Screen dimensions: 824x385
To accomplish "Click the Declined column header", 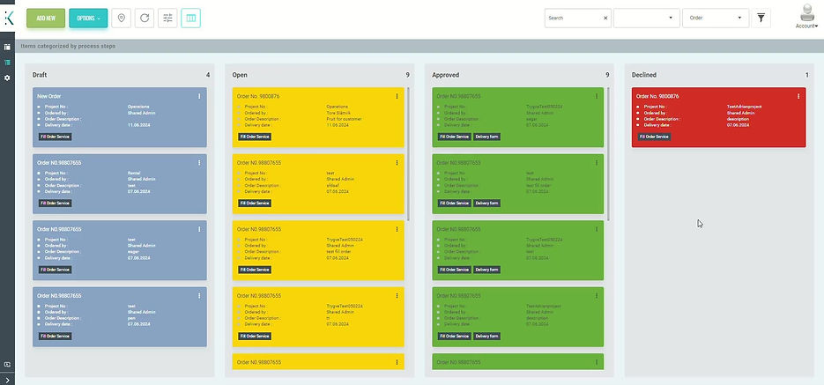I will coord(643,75).
